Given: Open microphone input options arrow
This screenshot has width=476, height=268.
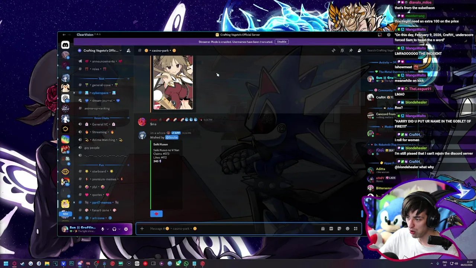Looking at the screenshot, I should point(107,229).
